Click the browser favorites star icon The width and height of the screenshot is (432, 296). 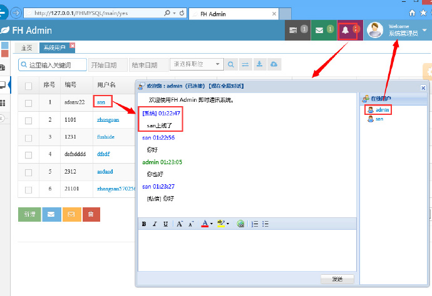(x=423, y=12)
